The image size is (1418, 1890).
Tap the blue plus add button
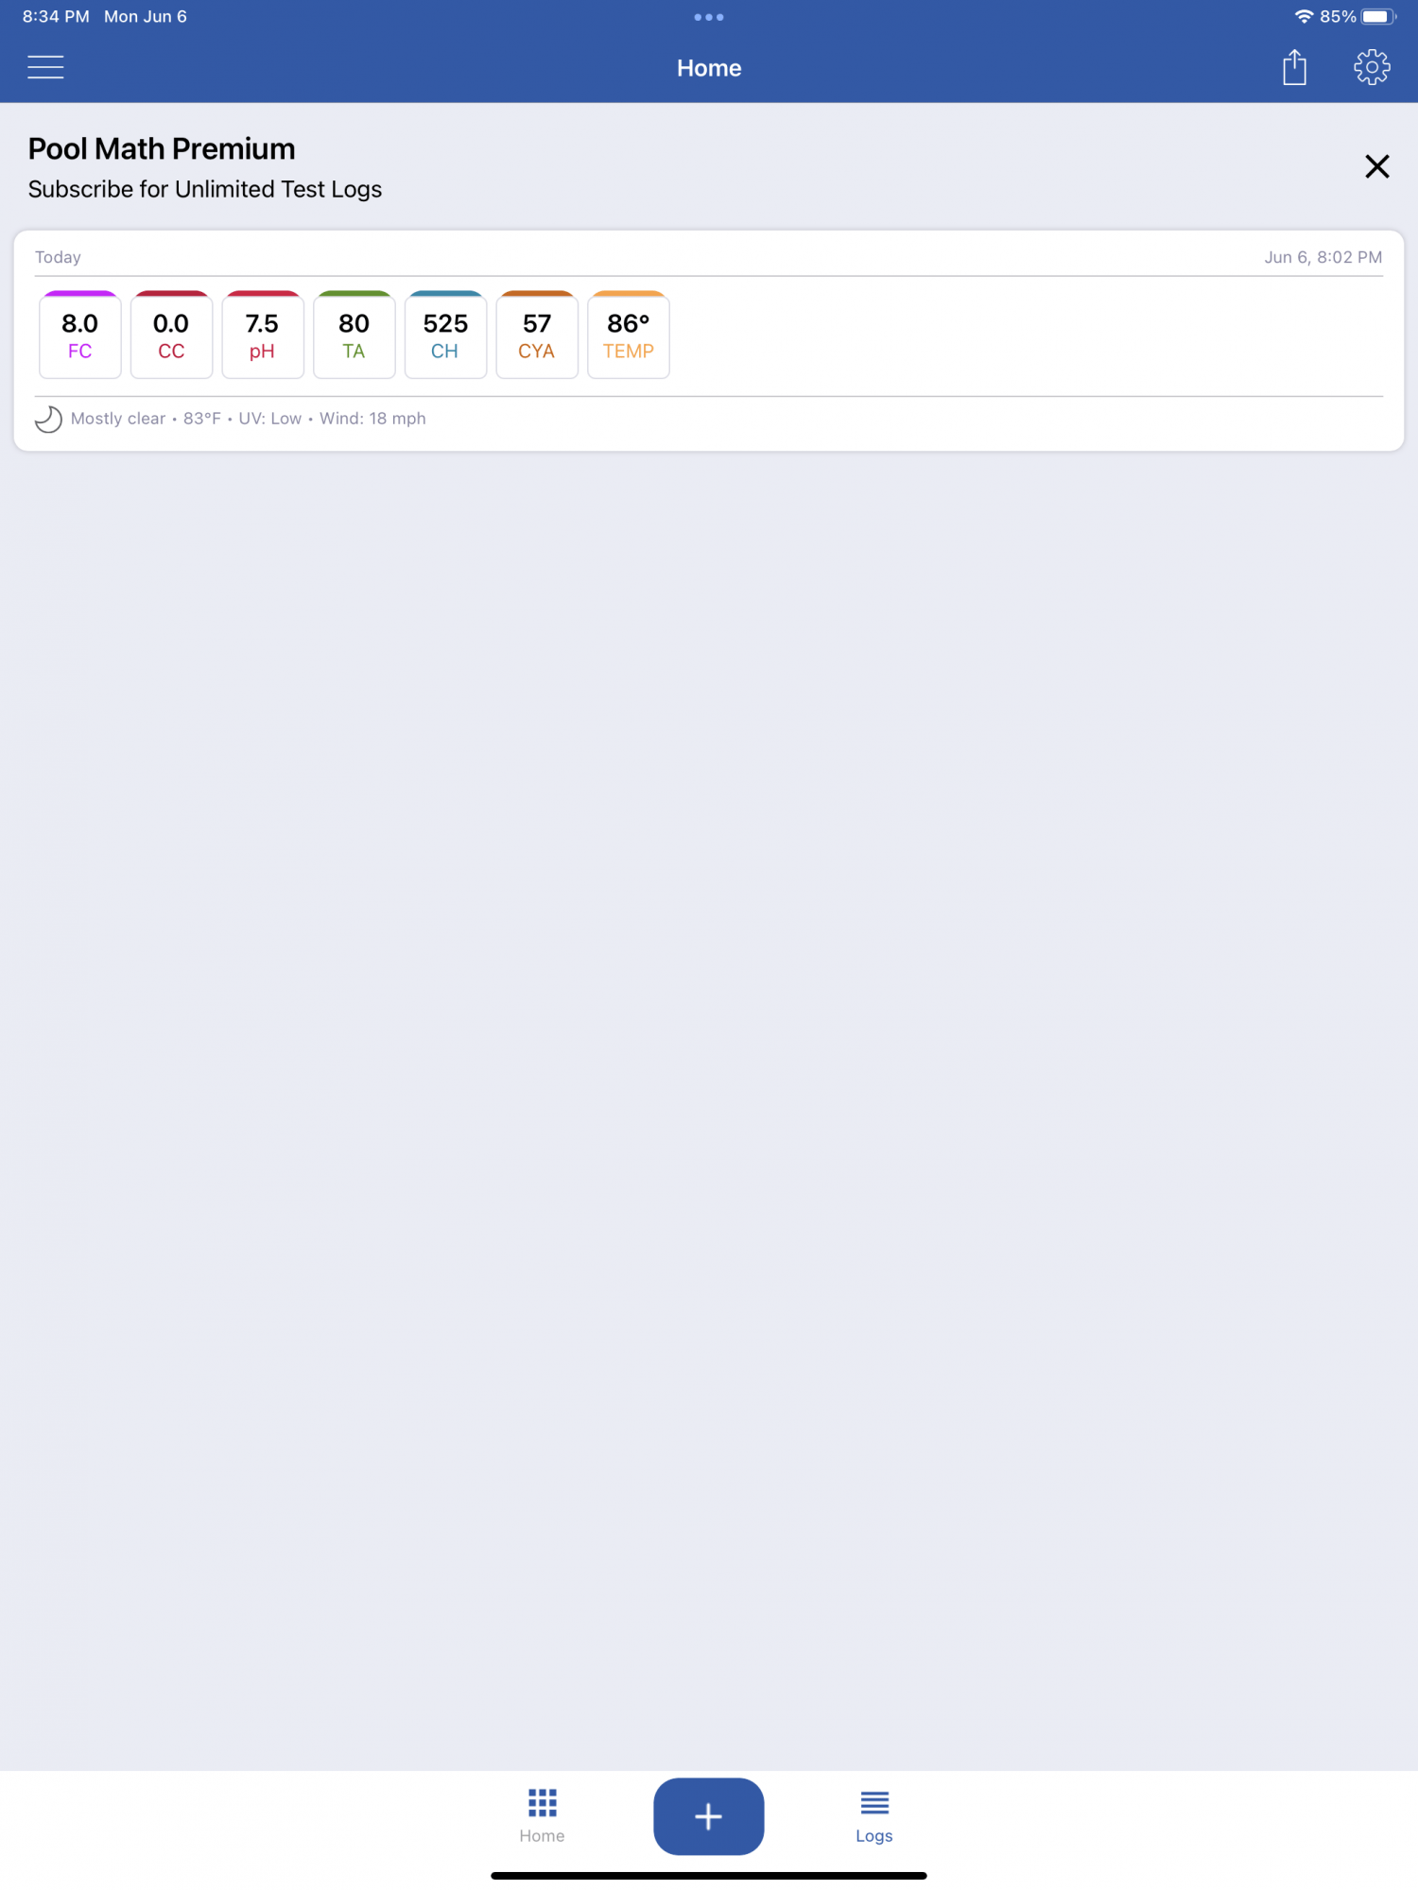click(708, 1815)
